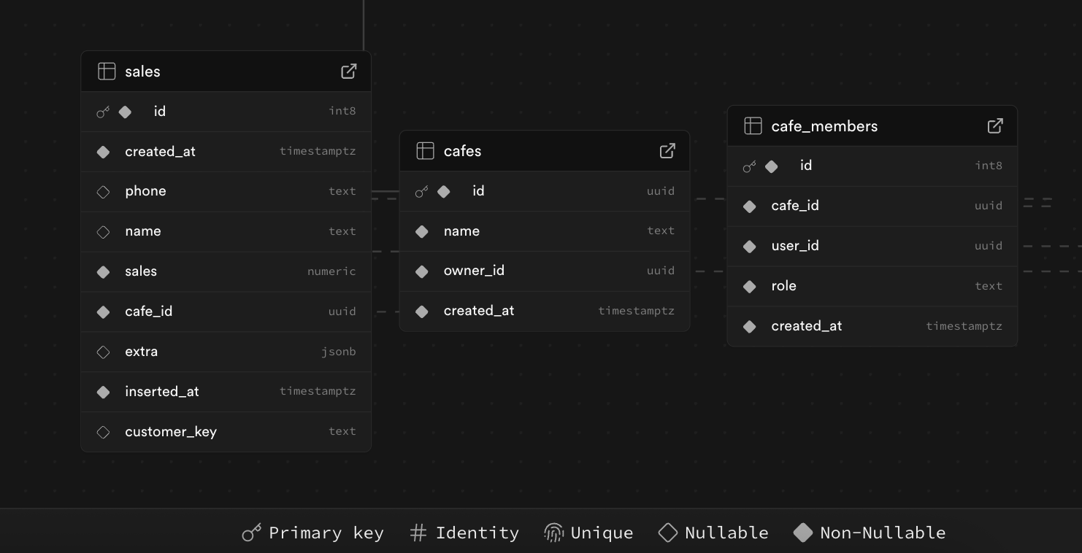Click the sales numeric column name

pyautogui.click(x=141, y=271)
